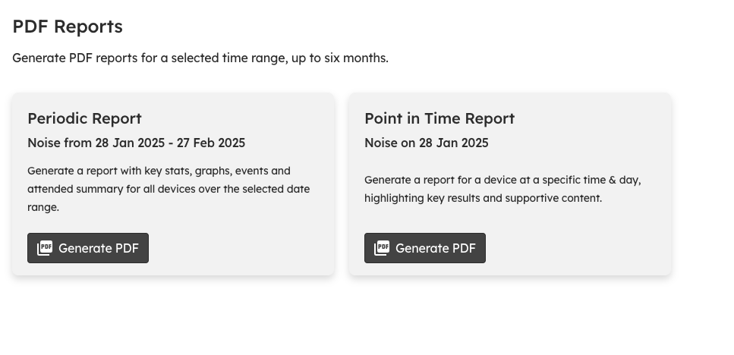Click the 27 Feb 2025 end date
Screen dimensions: 734x355
211,143
